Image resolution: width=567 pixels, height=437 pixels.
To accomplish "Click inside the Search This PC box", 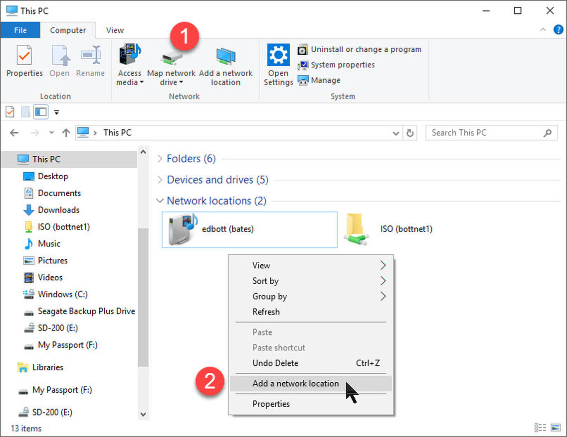I will pos(479,132).
